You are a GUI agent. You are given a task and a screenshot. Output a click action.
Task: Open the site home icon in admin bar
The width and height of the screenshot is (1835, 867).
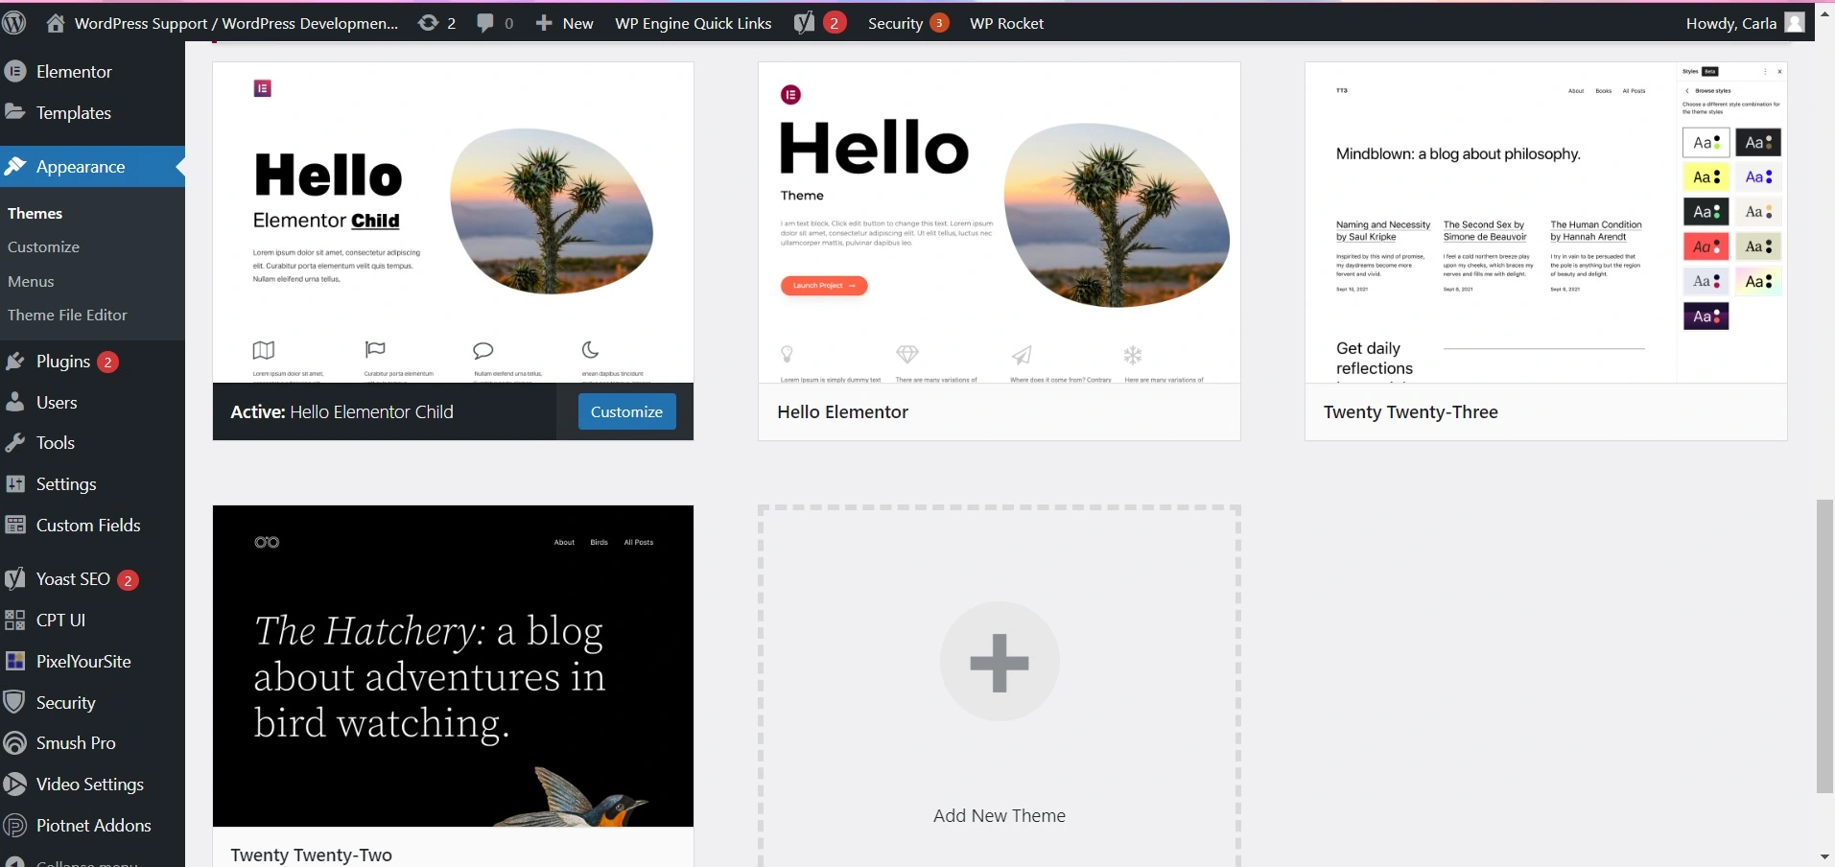[56, 23]
